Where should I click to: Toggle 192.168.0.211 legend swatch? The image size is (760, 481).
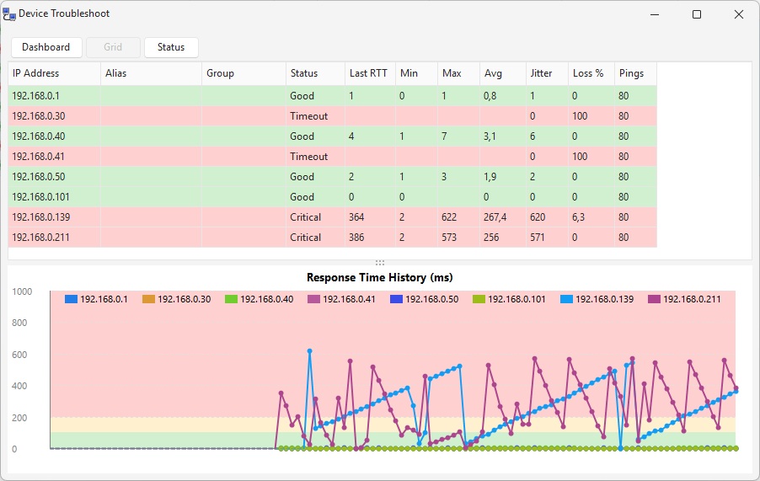655,299
